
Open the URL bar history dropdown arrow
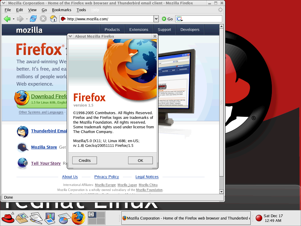click(156, 19)
